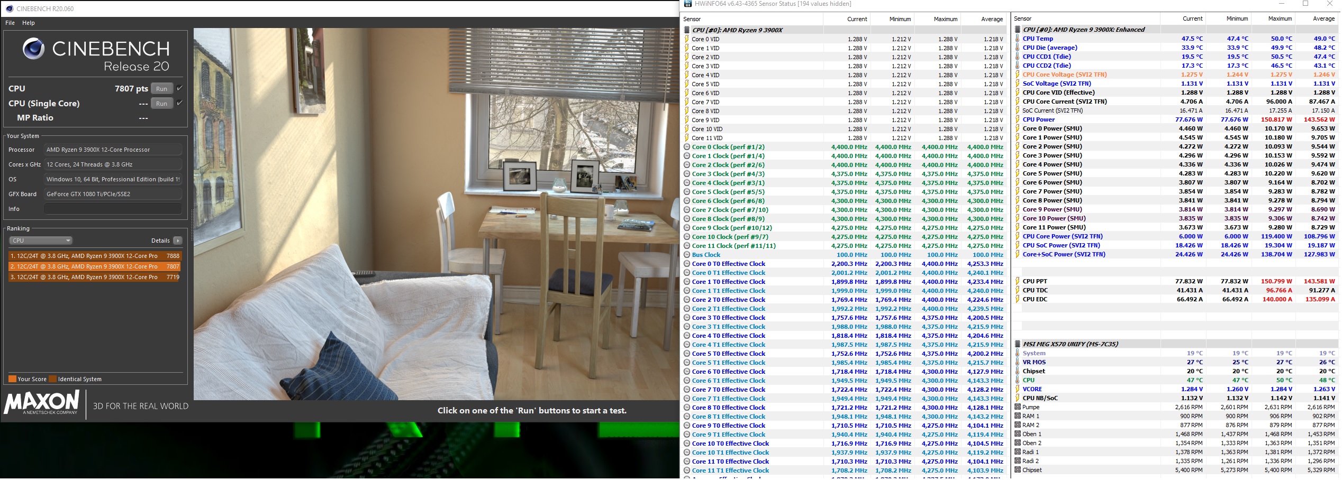This screenshot has height=480, width=1342.
Task: Click the HWiNFO64 title bar app icon
Action: pyautogui.click(x=688, y=4)
